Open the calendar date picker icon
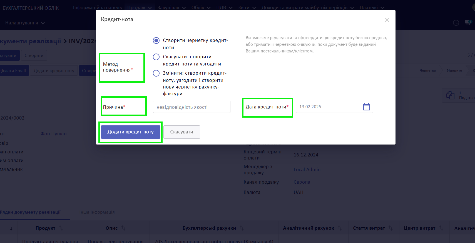The width and height of the screenshot is (475, 243). [367, 107]
